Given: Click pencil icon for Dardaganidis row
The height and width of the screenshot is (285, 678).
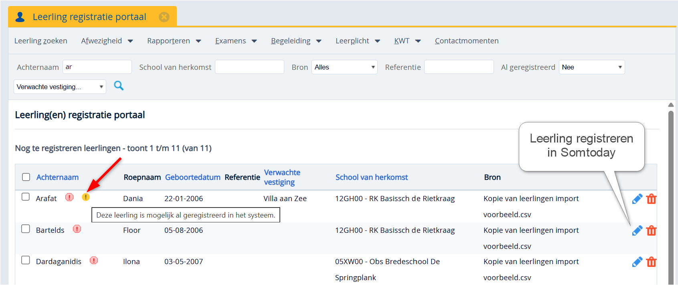Looking at the screenshot, I should click(637, 262).
